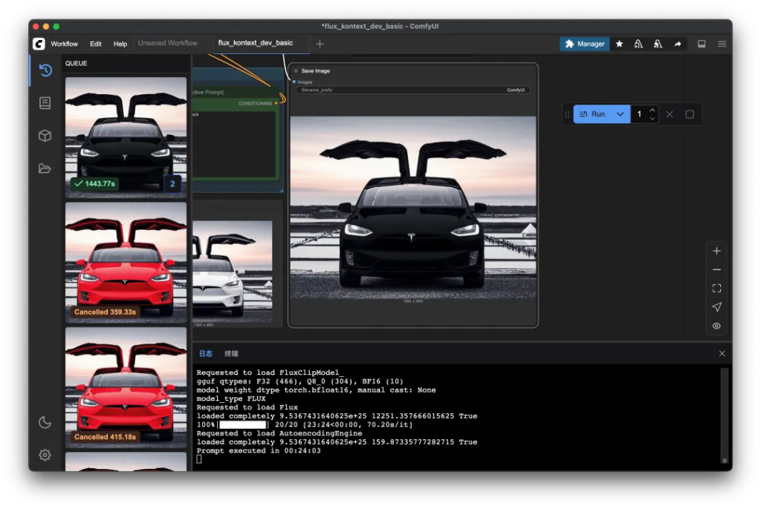Close the bottom log panel
This screenshot has width=761, height=509.
(722, 353)
